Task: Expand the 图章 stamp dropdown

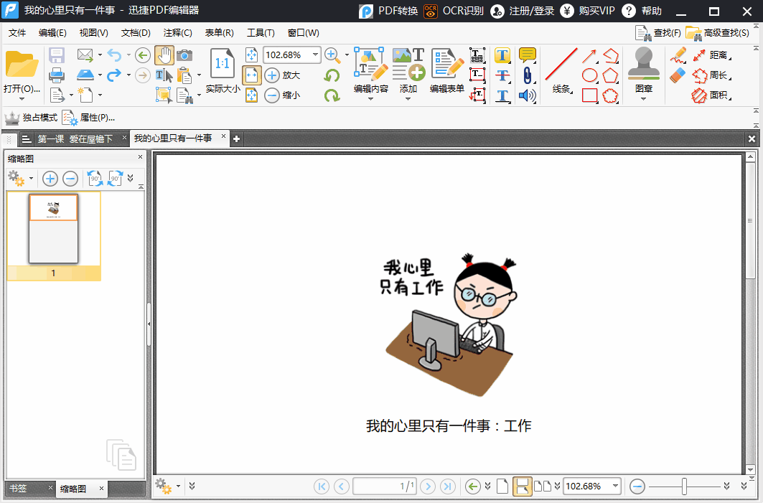Action: coord(643,99)
